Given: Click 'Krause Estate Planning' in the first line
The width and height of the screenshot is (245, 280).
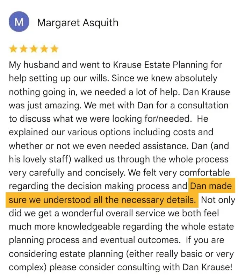Looking at the screenshot, I should click(x=160, y=65).
